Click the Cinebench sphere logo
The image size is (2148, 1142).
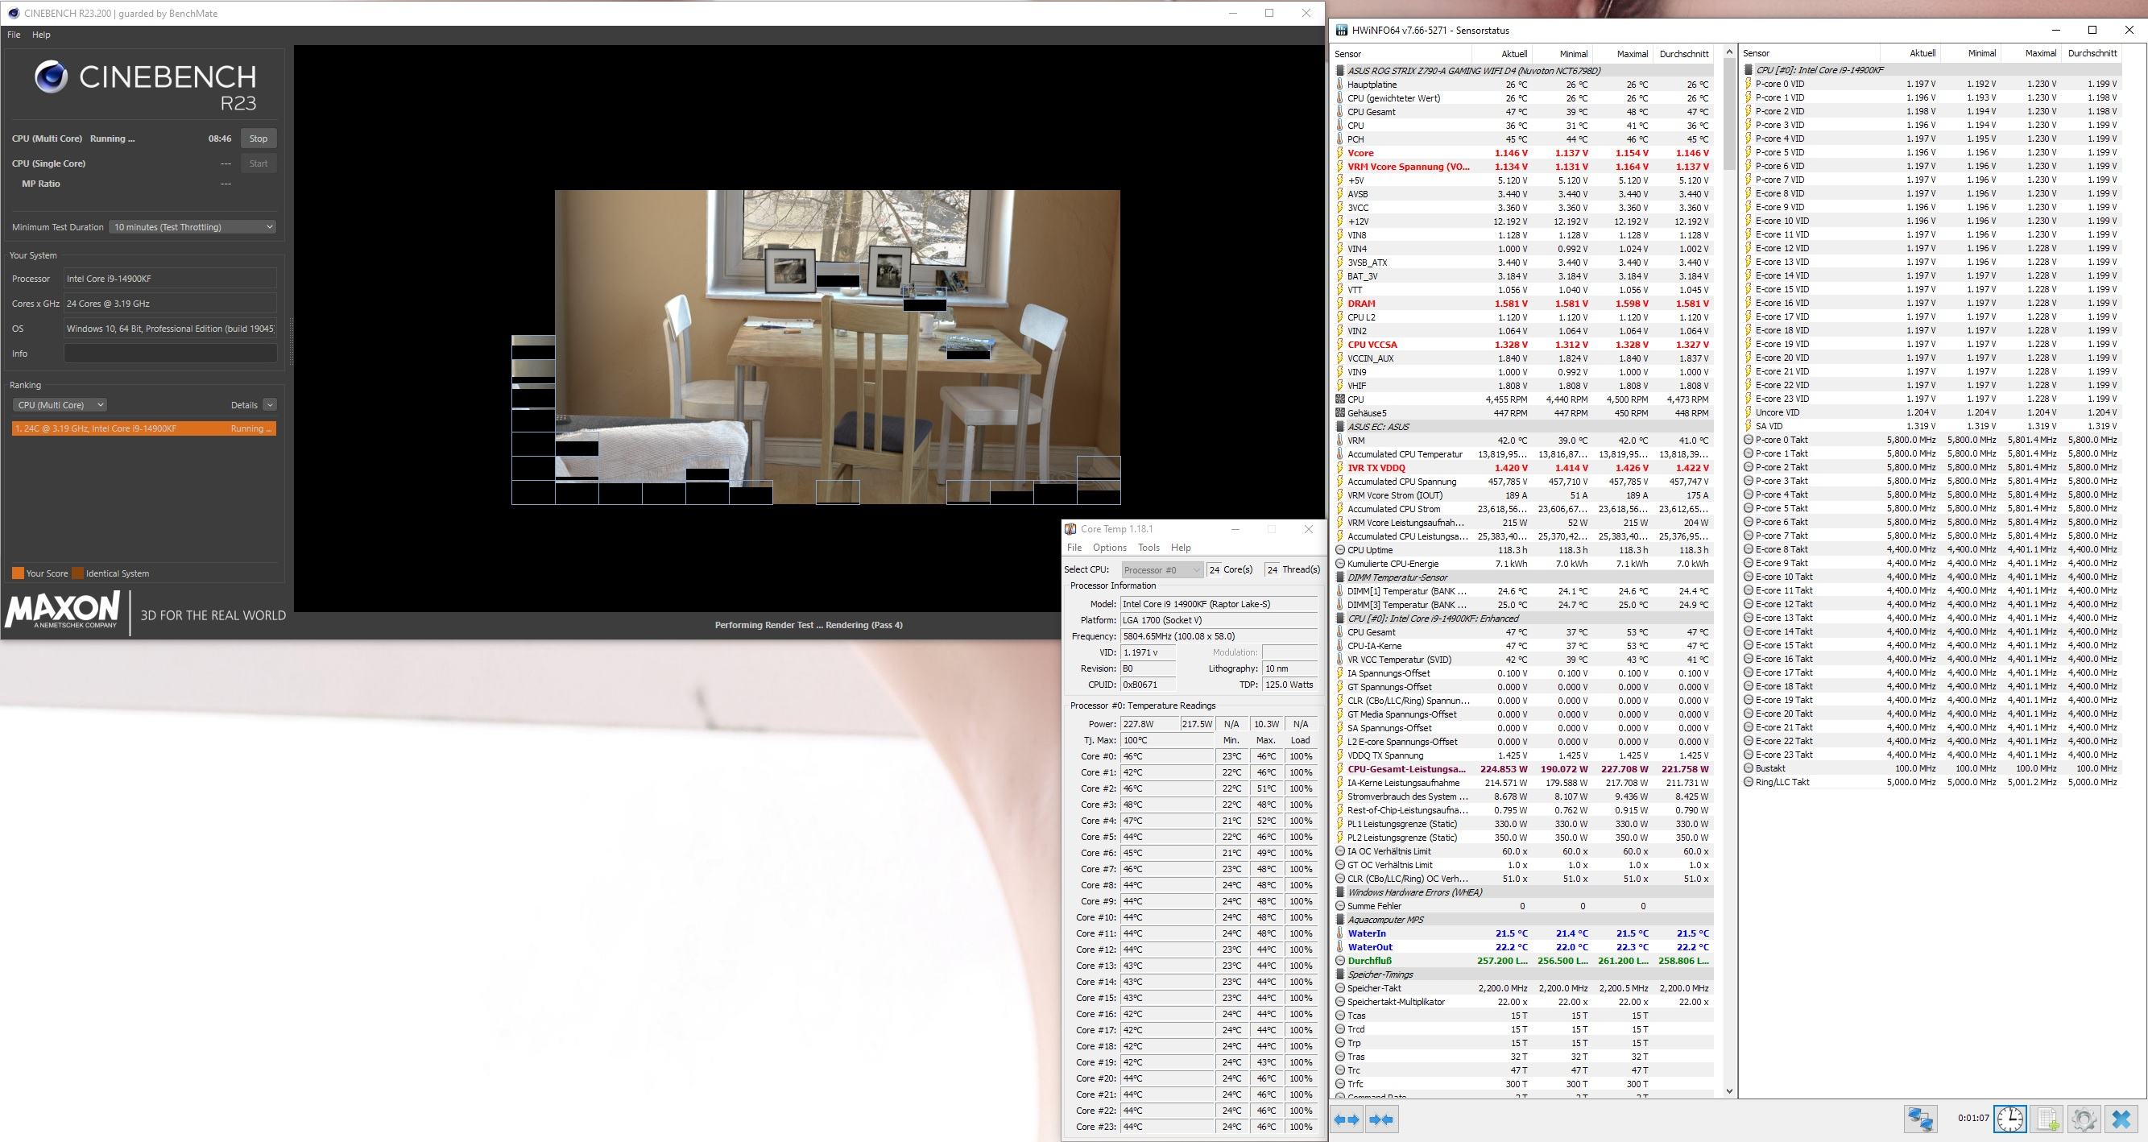pos(51,77)
